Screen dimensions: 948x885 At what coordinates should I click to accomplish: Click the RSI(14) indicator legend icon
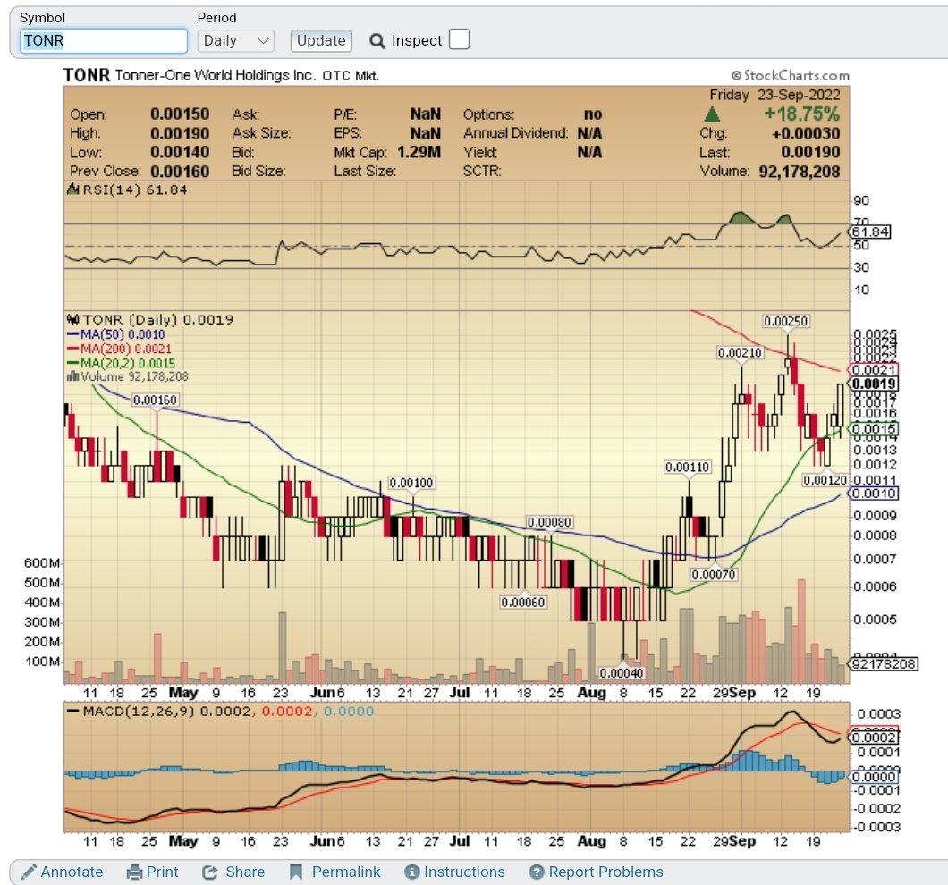point(73,190)
